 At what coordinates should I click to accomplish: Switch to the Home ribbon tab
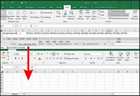tap(11, 7)
